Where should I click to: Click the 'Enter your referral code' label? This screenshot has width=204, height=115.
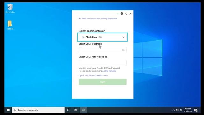coord(93,57)
